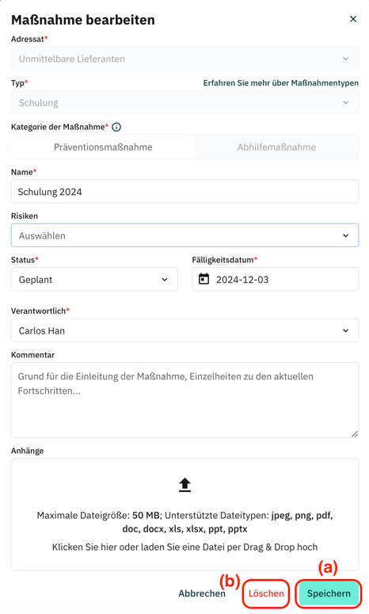Open Erfahren Sie mehr über Maßnahmentypen link

(x=281, y=83)
